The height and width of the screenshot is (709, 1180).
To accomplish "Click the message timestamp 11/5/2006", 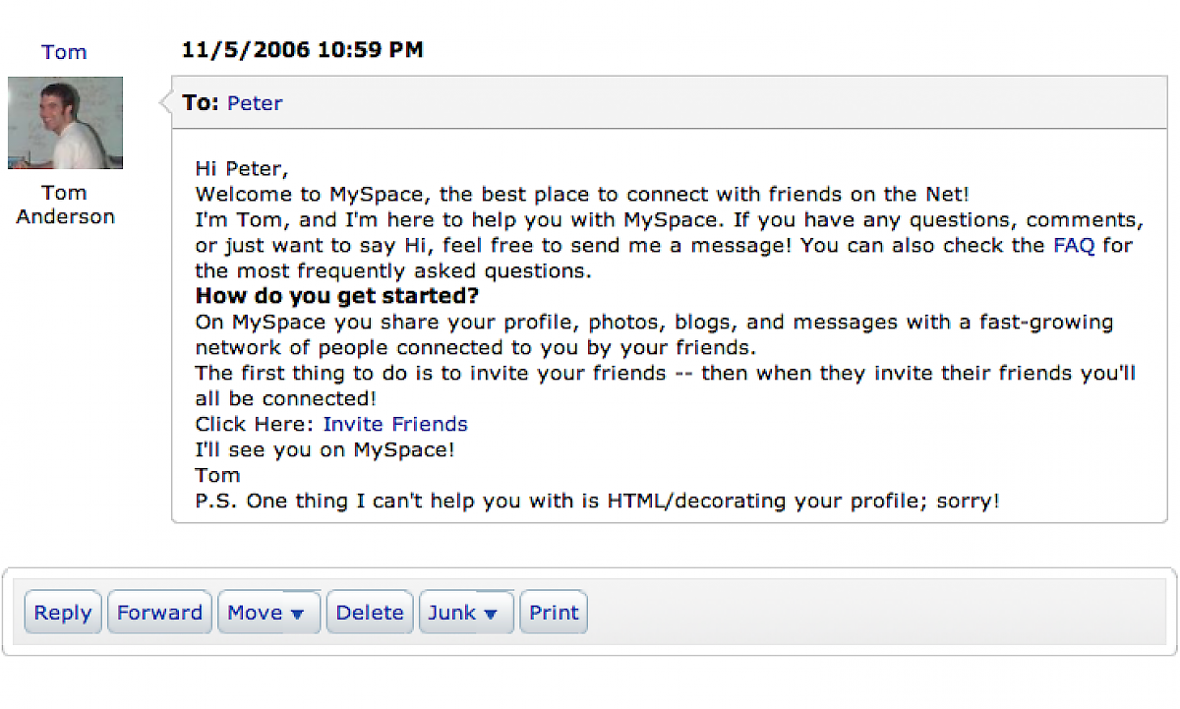I will coord(302,49).
